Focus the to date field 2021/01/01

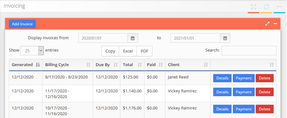pos(195,38)
